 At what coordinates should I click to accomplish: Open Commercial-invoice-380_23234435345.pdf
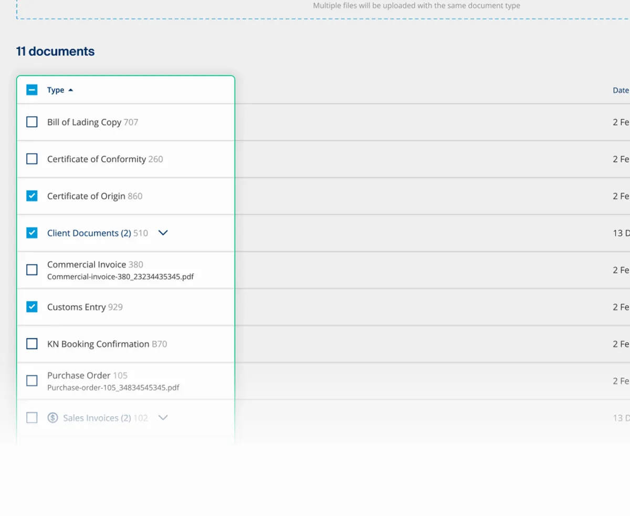121,276
